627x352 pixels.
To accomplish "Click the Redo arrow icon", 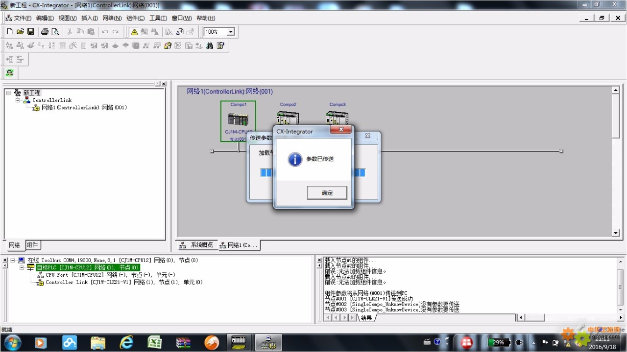I will tap(116, 32).
